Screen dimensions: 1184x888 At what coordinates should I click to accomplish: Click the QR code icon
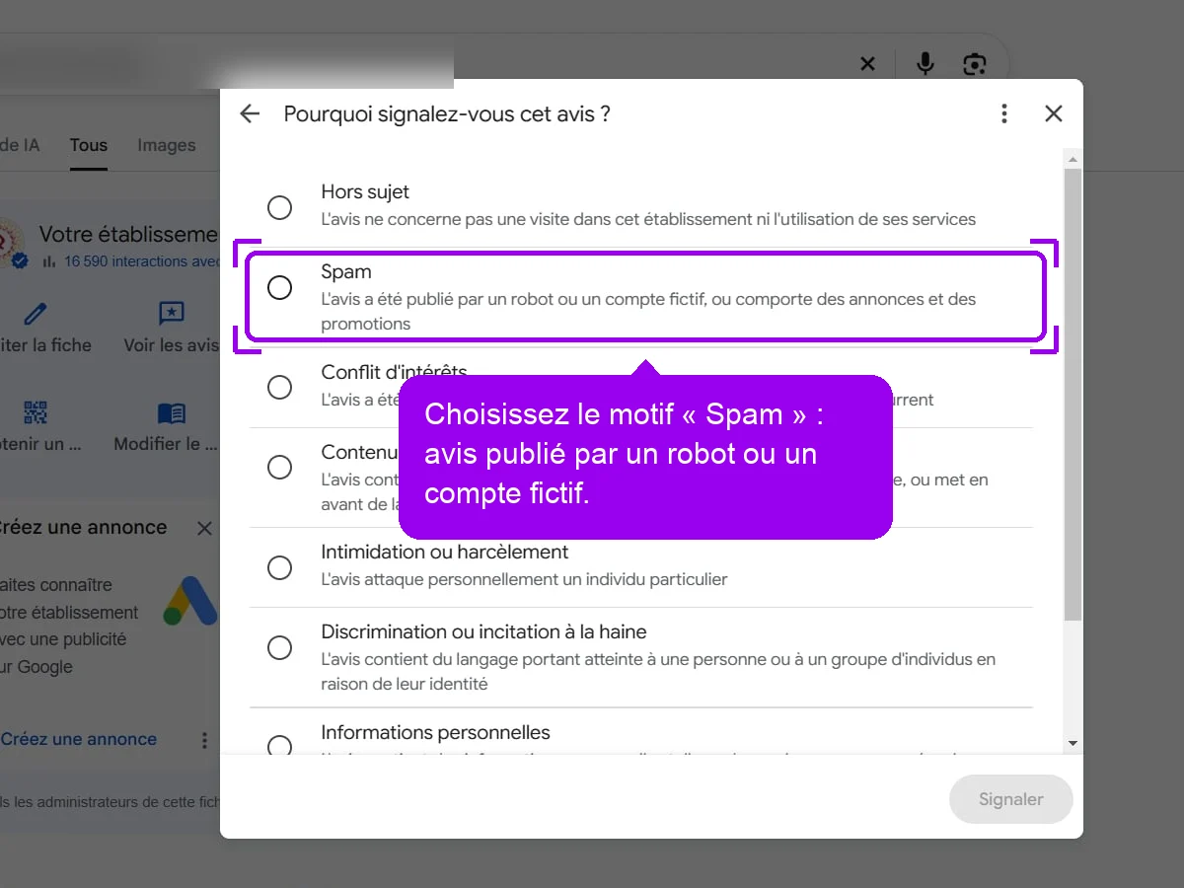tap(36, 412)
